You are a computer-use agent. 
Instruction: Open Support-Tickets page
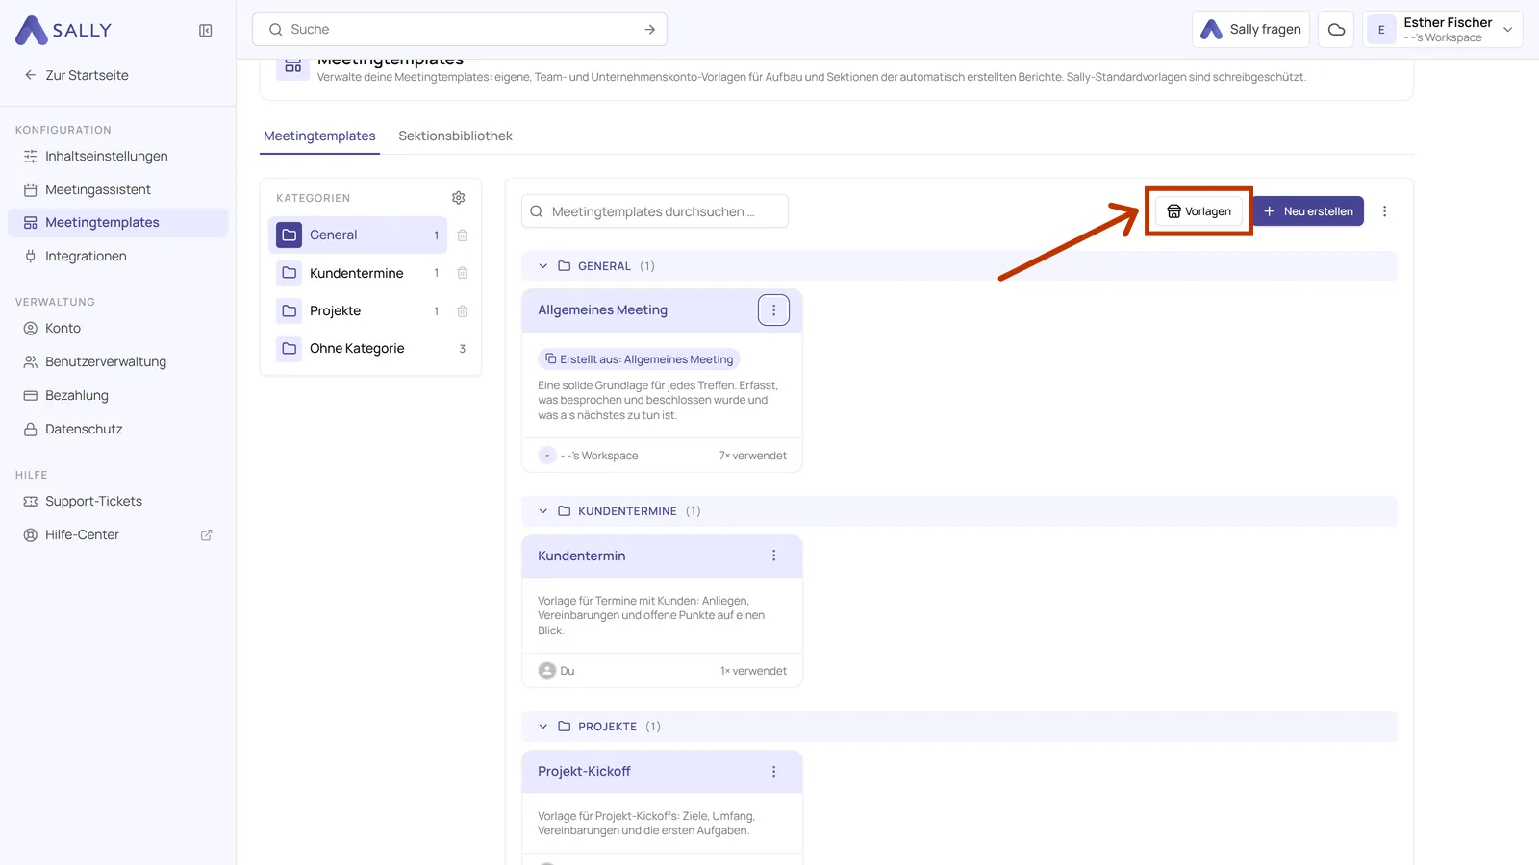coord(117,502)
